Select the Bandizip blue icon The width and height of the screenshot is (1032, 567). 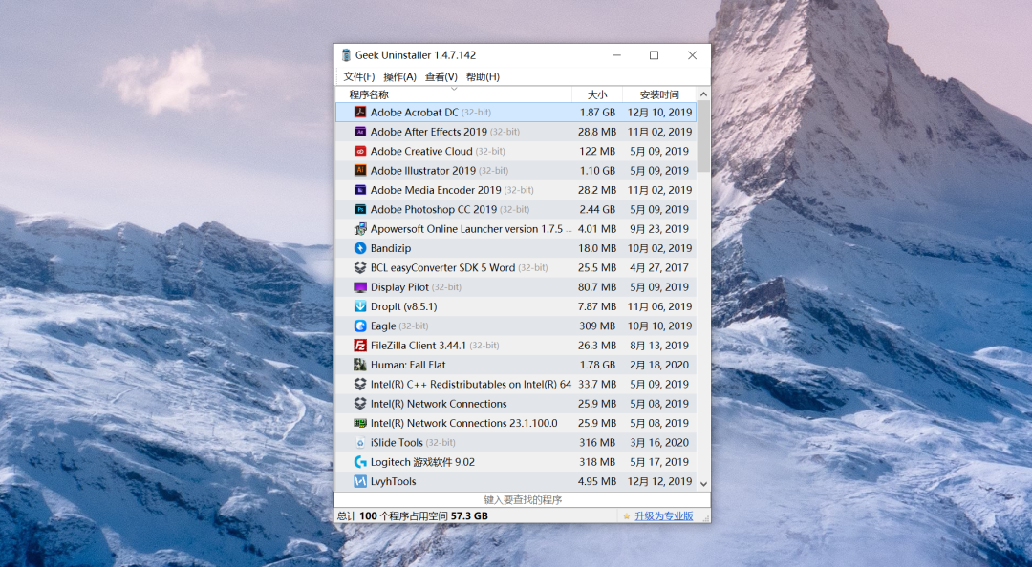point(360,248)
